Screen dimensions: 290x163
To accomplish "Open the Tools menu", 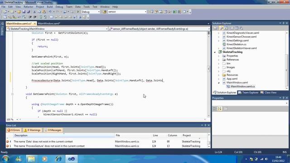I will 87,7.
